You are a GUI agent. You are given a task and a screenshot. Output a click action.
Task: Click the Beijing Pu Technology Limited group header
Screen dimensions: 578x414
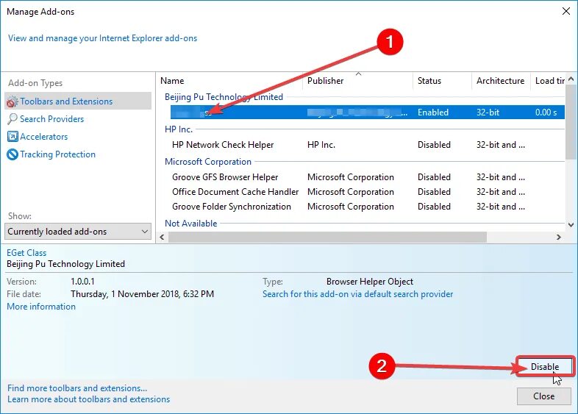pyautogui.click(x=224, y=97)
